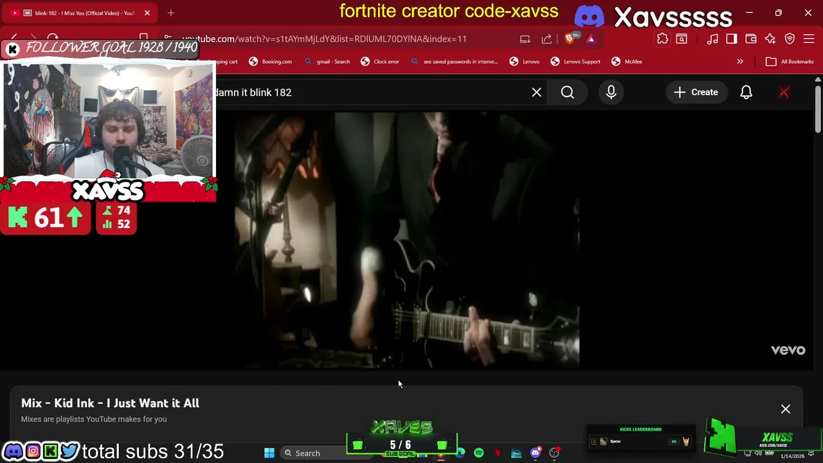Open the browser hamburger menu
Viewport: 823px width, 463px height.
click(809, 39)
